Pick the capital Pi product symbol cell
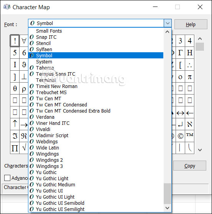The image size is (212, 214). coord(15,148)
